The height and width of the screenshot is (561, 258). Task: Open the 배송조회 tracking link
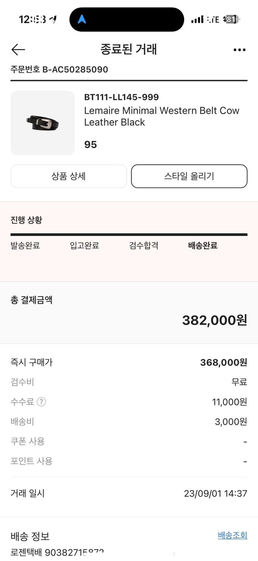pyautogui.click(x=232, y=535)
